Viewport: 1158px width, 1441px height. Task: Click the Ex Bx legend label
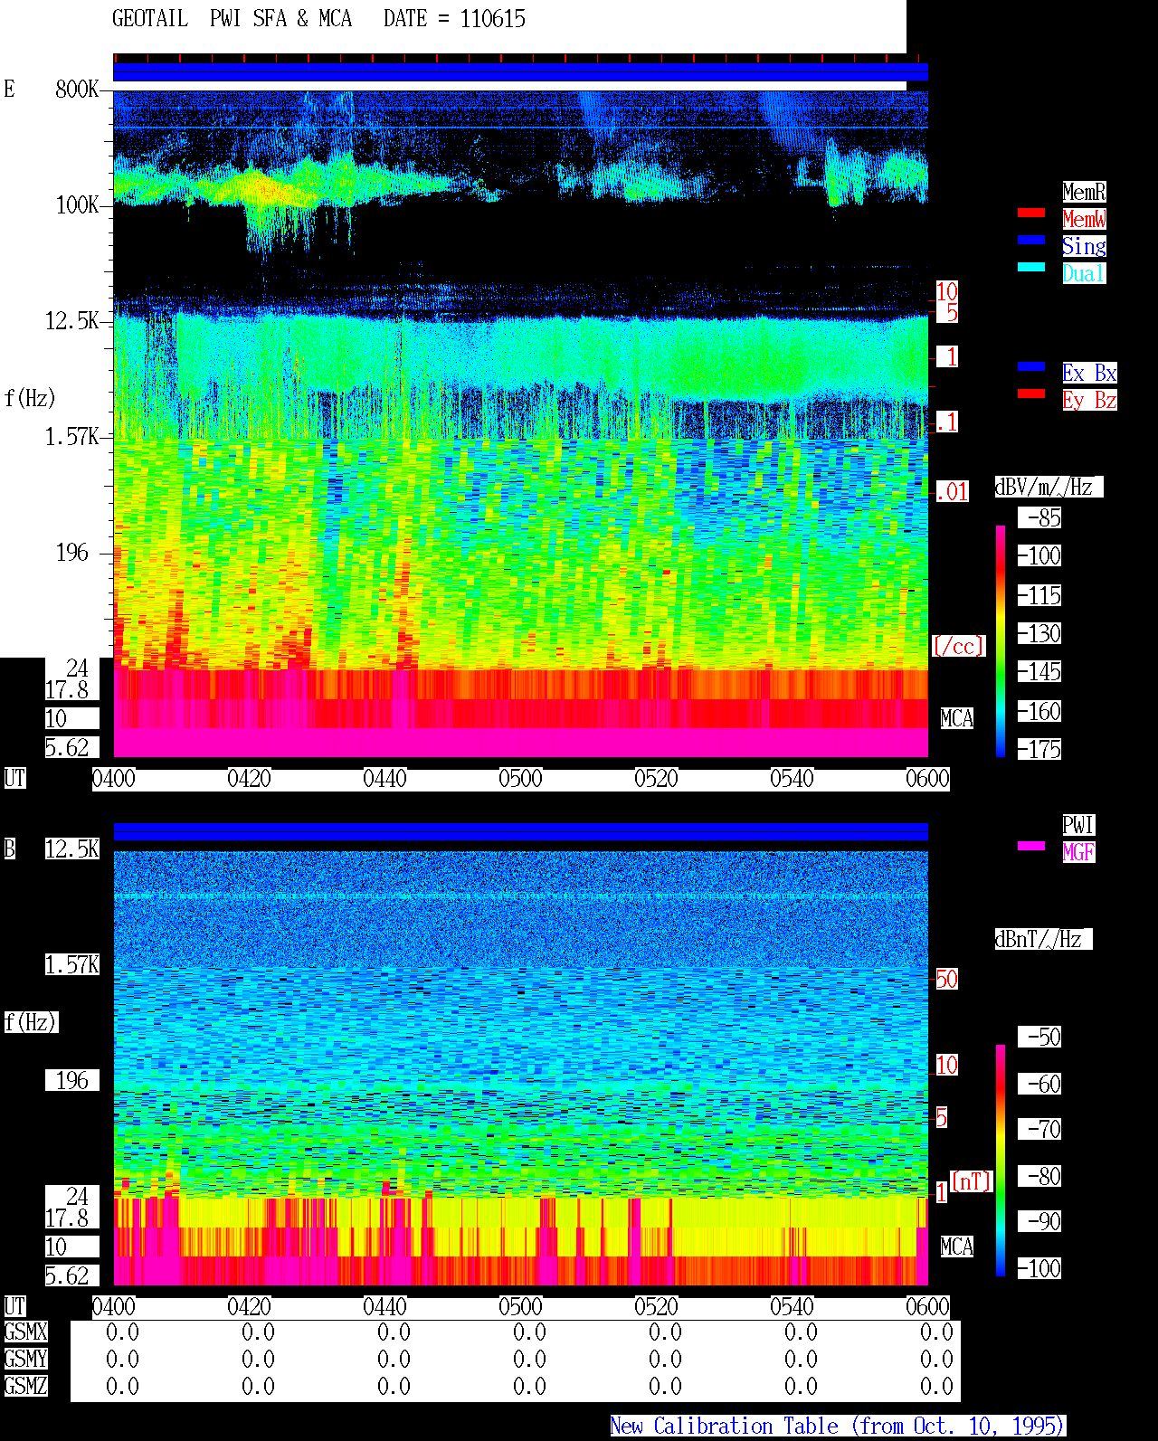pyautogui.click(x=1089, y=373)
